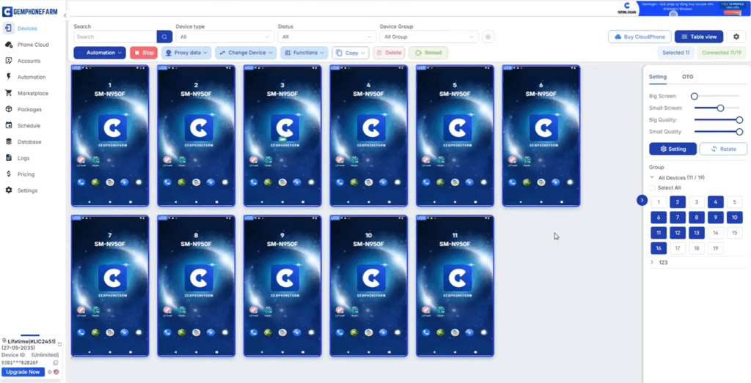
Task: Go to the Accounts page
Action: (29, 61)
